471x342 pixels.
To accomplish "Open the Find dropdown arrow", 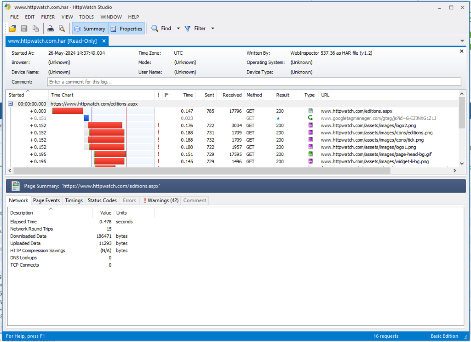I will (x=178, y=28).
